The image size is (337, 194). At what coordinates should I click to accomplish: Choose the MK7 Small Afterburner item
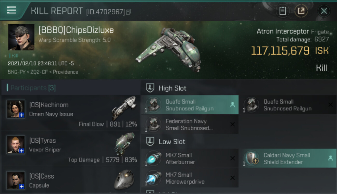click(x=190, y=158)
